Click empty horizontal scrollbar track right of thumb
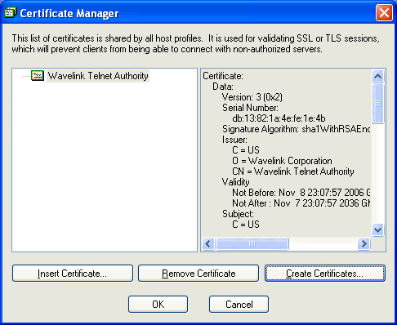Viewport: 397px width, 325px height. click(323, 243)
